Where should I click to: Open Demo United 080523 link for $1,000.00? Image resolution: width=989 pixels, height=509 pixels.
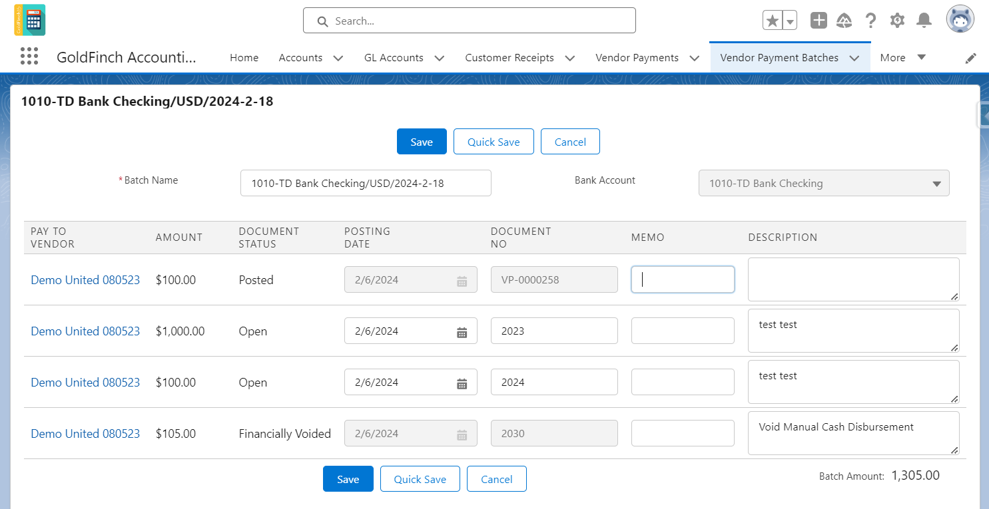85,331
